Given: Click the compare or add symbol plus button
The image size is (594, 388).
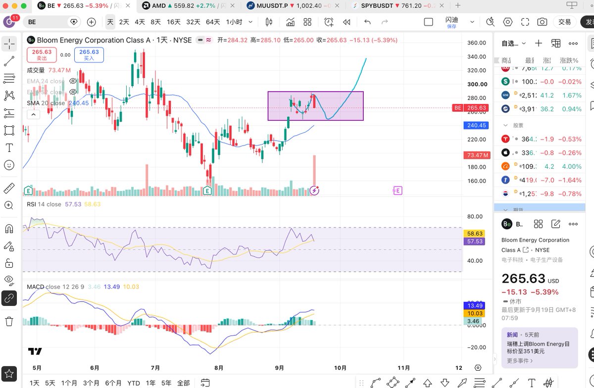Looking at the screenshot, I should (92, 22).
